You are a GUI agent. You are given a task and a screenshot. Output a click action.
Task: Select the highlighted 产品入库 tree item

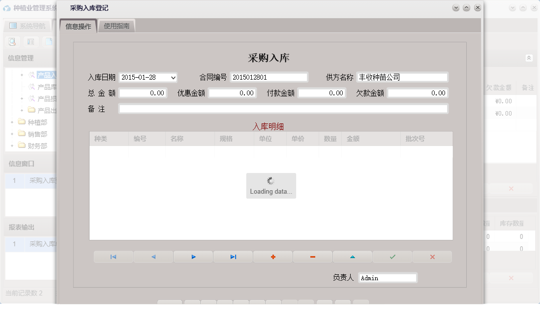[x=45, y=74]
